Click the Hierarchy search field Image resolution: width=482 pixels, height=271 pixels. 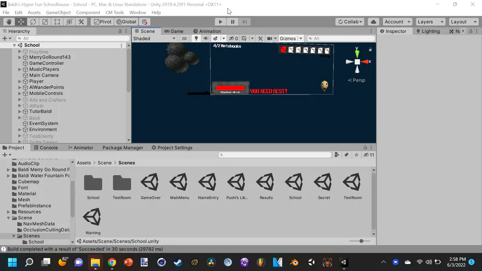73,39
